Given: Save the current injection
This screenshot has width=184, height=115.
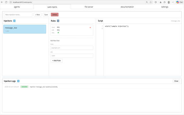Looking at the screenshot, I should click(46, 15).
